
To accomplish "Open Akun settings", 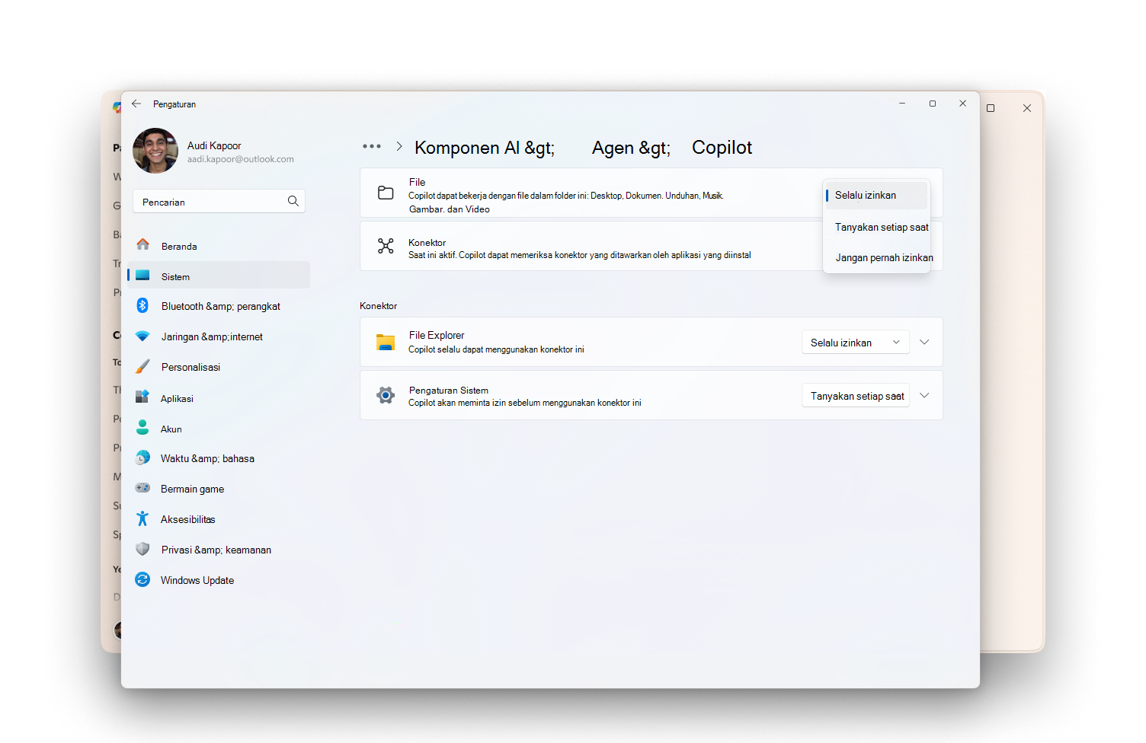I will [x=219, y=429].
